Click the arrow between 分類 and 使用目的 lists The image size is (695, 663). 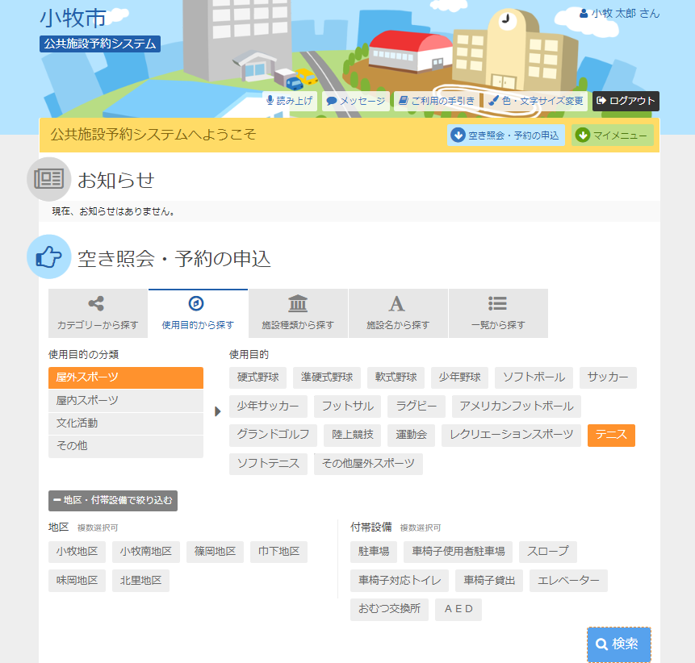coord(216,410)
